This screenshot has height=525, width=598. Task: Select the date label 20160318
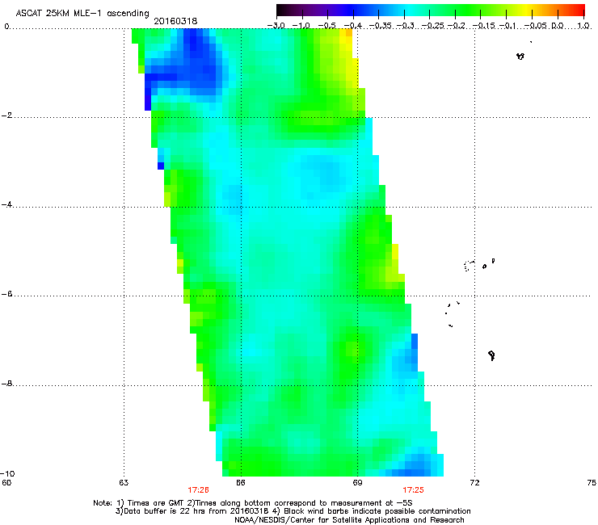(x=175, y=21)
